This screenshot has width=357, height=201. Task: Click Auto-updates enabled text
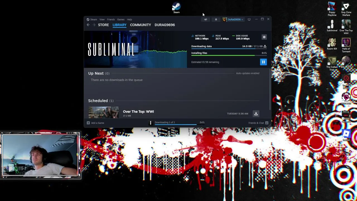coord(248,73)
